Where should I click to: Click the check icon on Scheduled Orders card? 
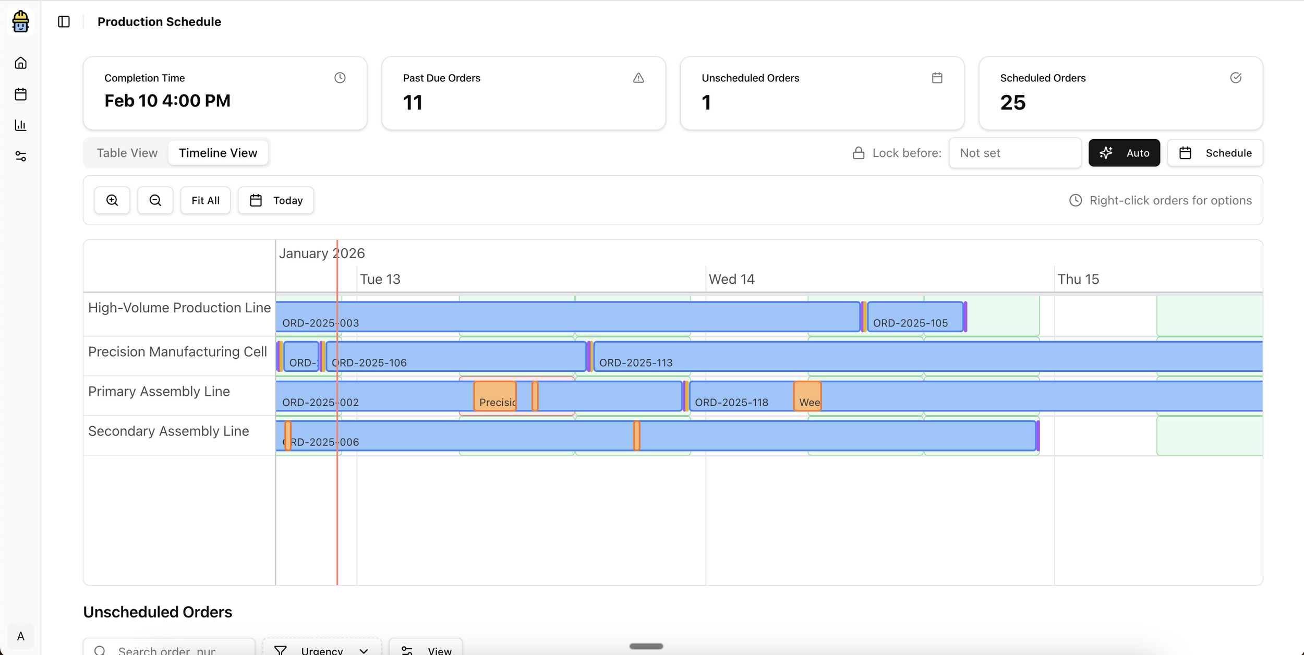1236,77
